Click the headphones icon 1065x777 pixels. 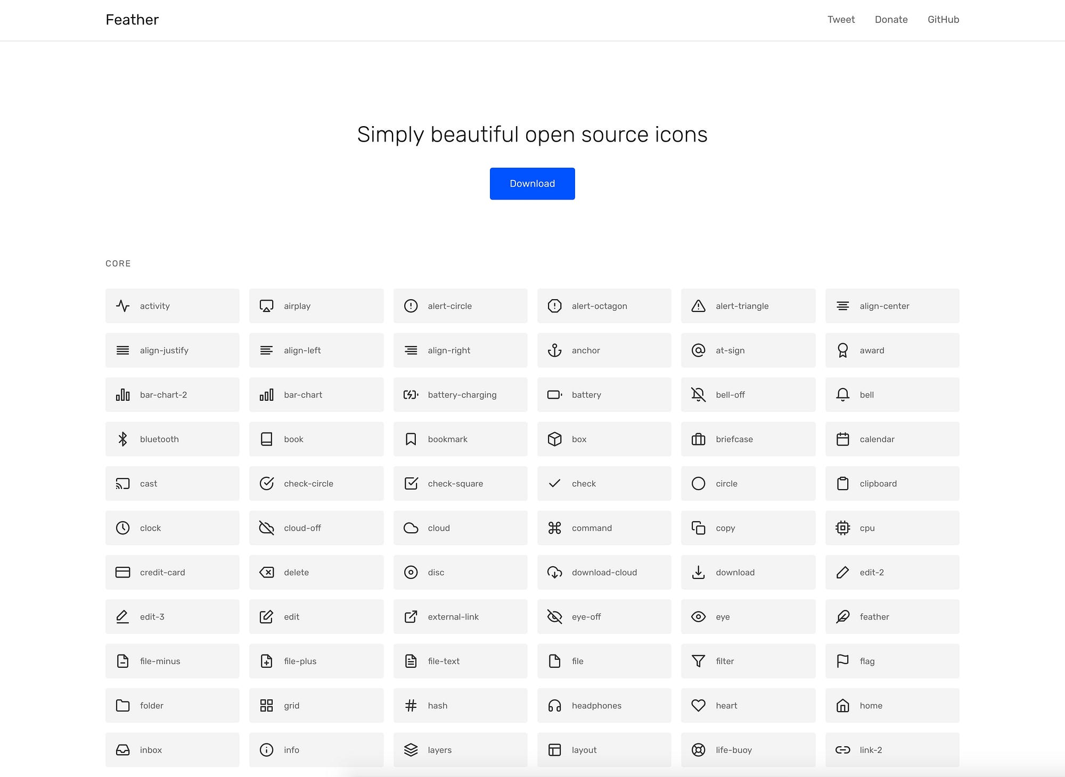pyautogui.click(x=554, y=706)
